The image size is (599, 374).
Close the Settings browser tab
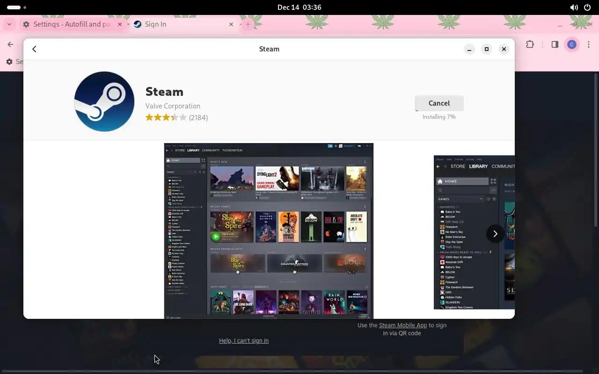tap(119, 24)
